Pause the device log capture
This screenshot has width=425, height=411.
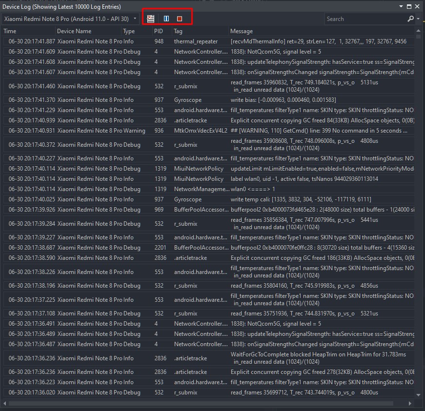coord(166,19)
